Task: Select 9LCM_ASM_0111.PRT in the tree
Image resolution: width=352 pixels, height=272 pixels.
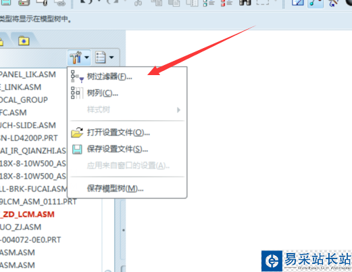Action: coord(39,202)
